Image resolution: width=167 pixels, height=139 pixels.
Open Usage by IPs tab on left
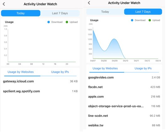[x=60, y=72]
